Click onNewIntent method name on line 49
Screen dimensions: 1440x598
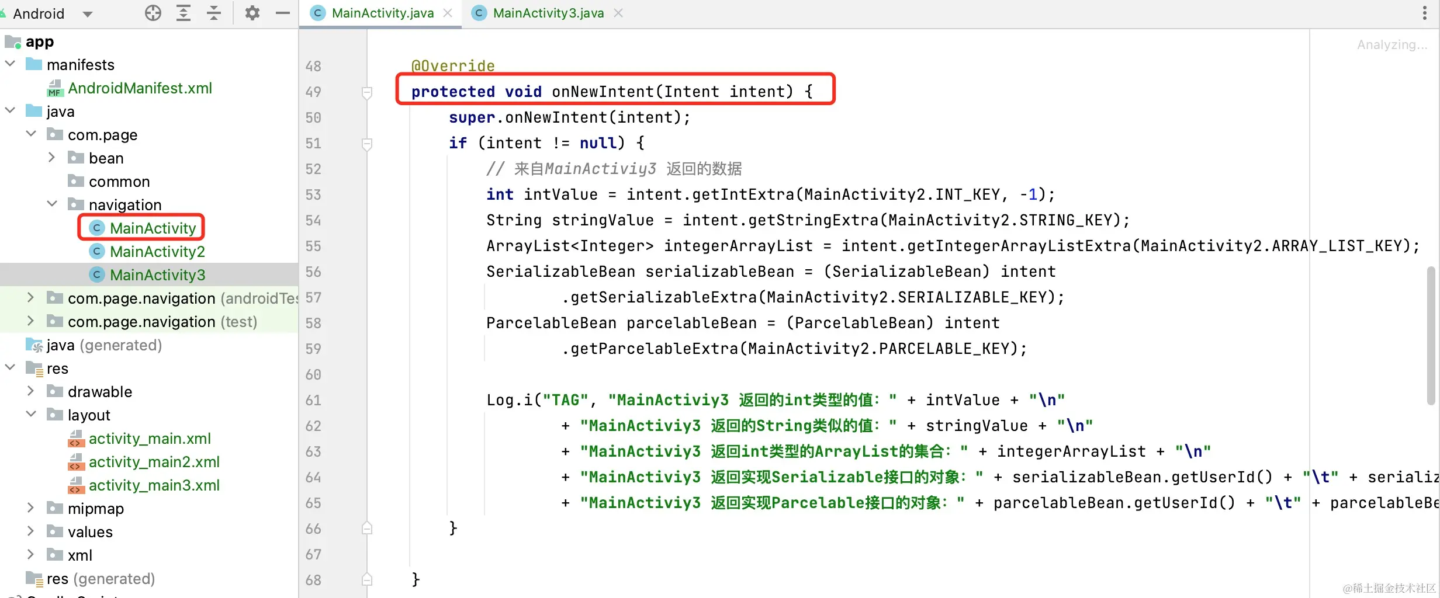603,92
